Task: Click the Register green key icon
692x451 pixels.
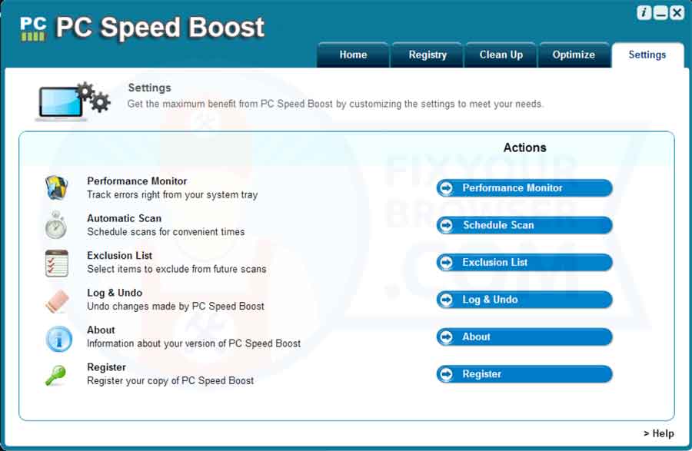Action: 55,376
